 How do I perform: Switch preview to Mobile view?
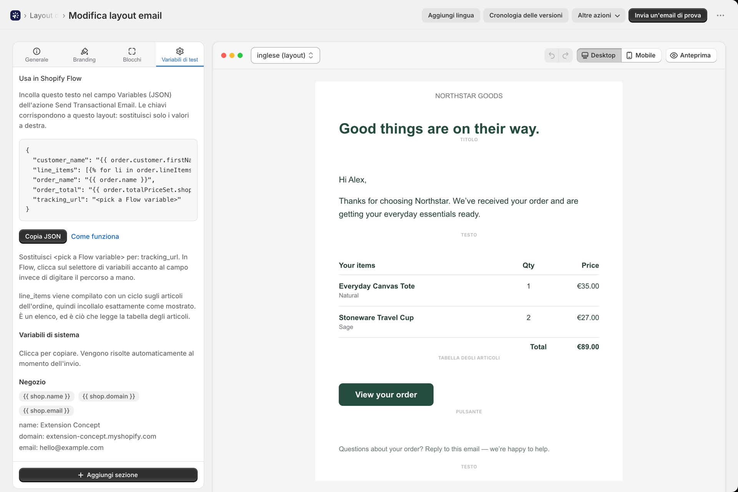coord(641,55)
